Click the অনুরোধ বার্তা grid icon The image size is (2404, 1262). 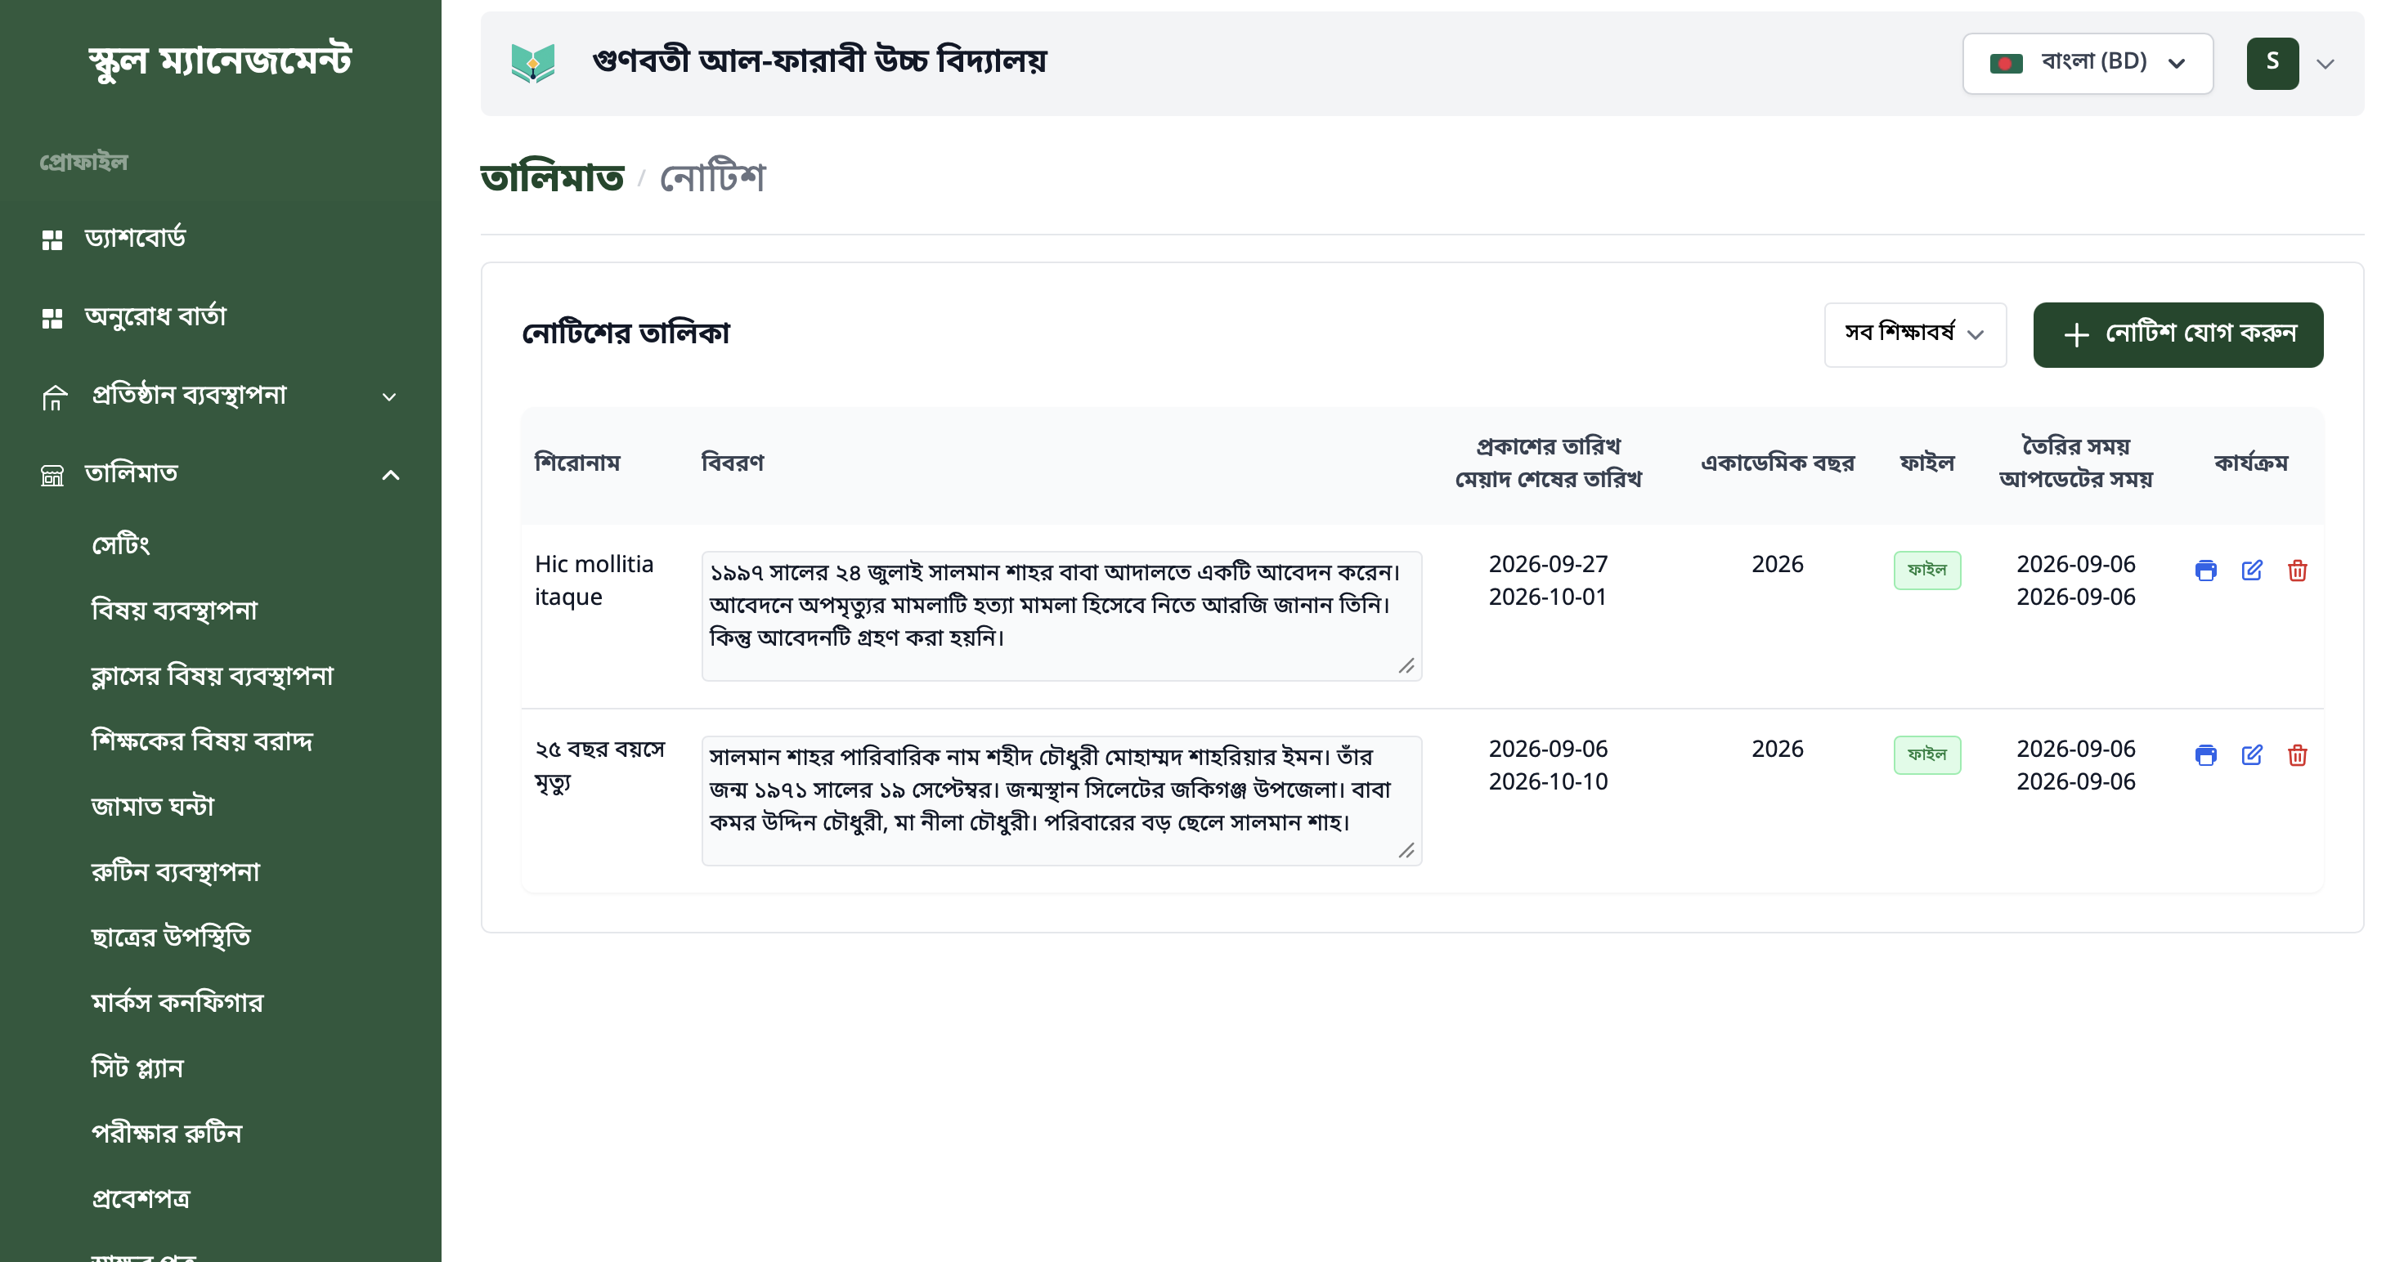pyautogui.click(x=52, y=318)
